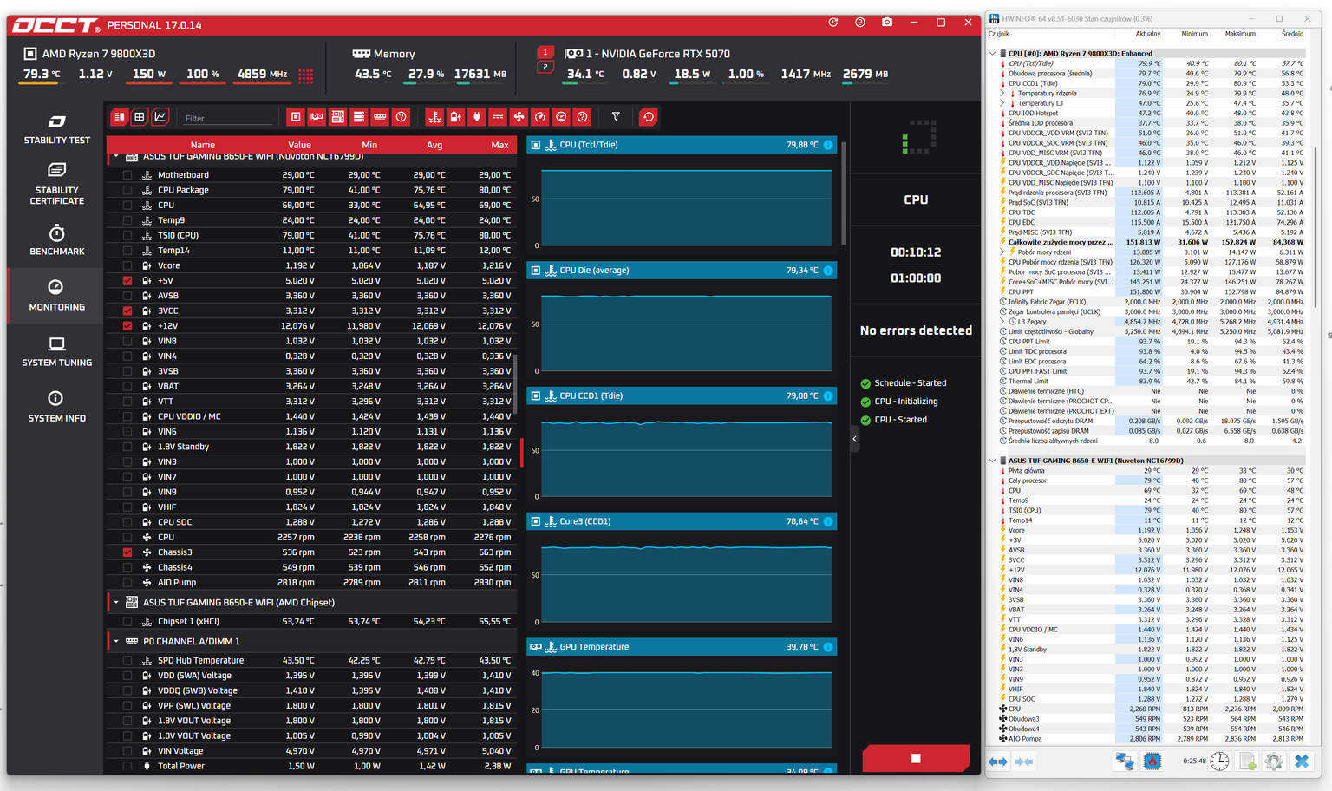This screenshot has height=791, width=1332.
Task: Collapse HWiNFO CPU [#0] Ryzen 7 9800X3D group
Action: pos(993,53)
